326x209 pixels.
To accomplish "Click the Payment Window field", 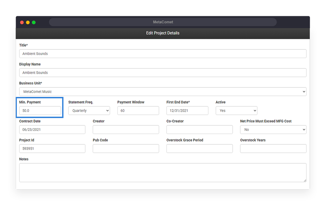I will [x=138, y=111].
